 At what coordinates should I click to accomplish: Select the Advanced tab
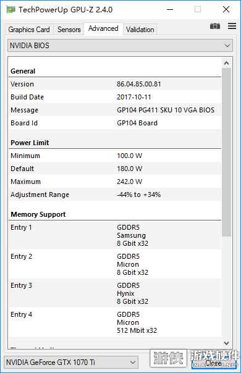[103, 28]
